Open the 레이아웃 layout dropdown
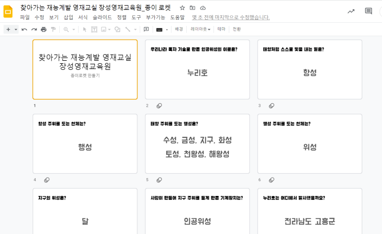Image resolution: width=382 pixels, height=234 pixels. pyautogui.click(x=200, y=29)
